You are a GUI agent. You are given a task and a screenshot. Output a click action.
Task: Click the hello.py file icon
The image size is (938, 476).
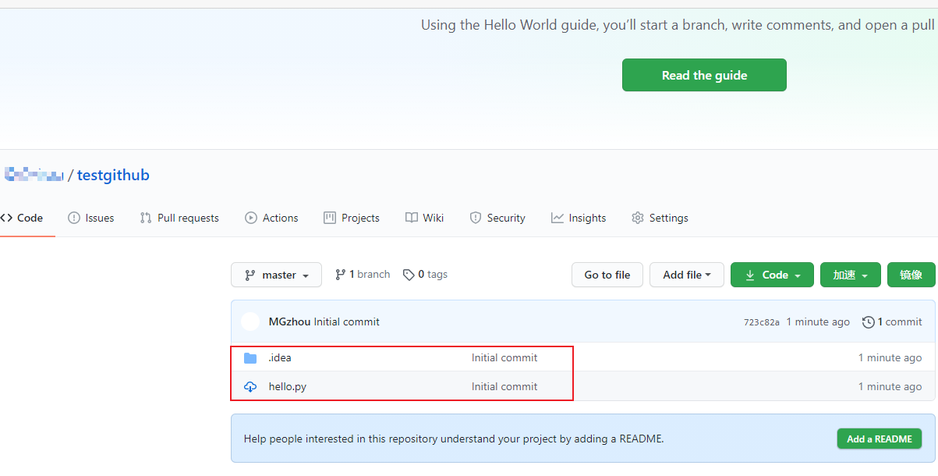(250, 386)
